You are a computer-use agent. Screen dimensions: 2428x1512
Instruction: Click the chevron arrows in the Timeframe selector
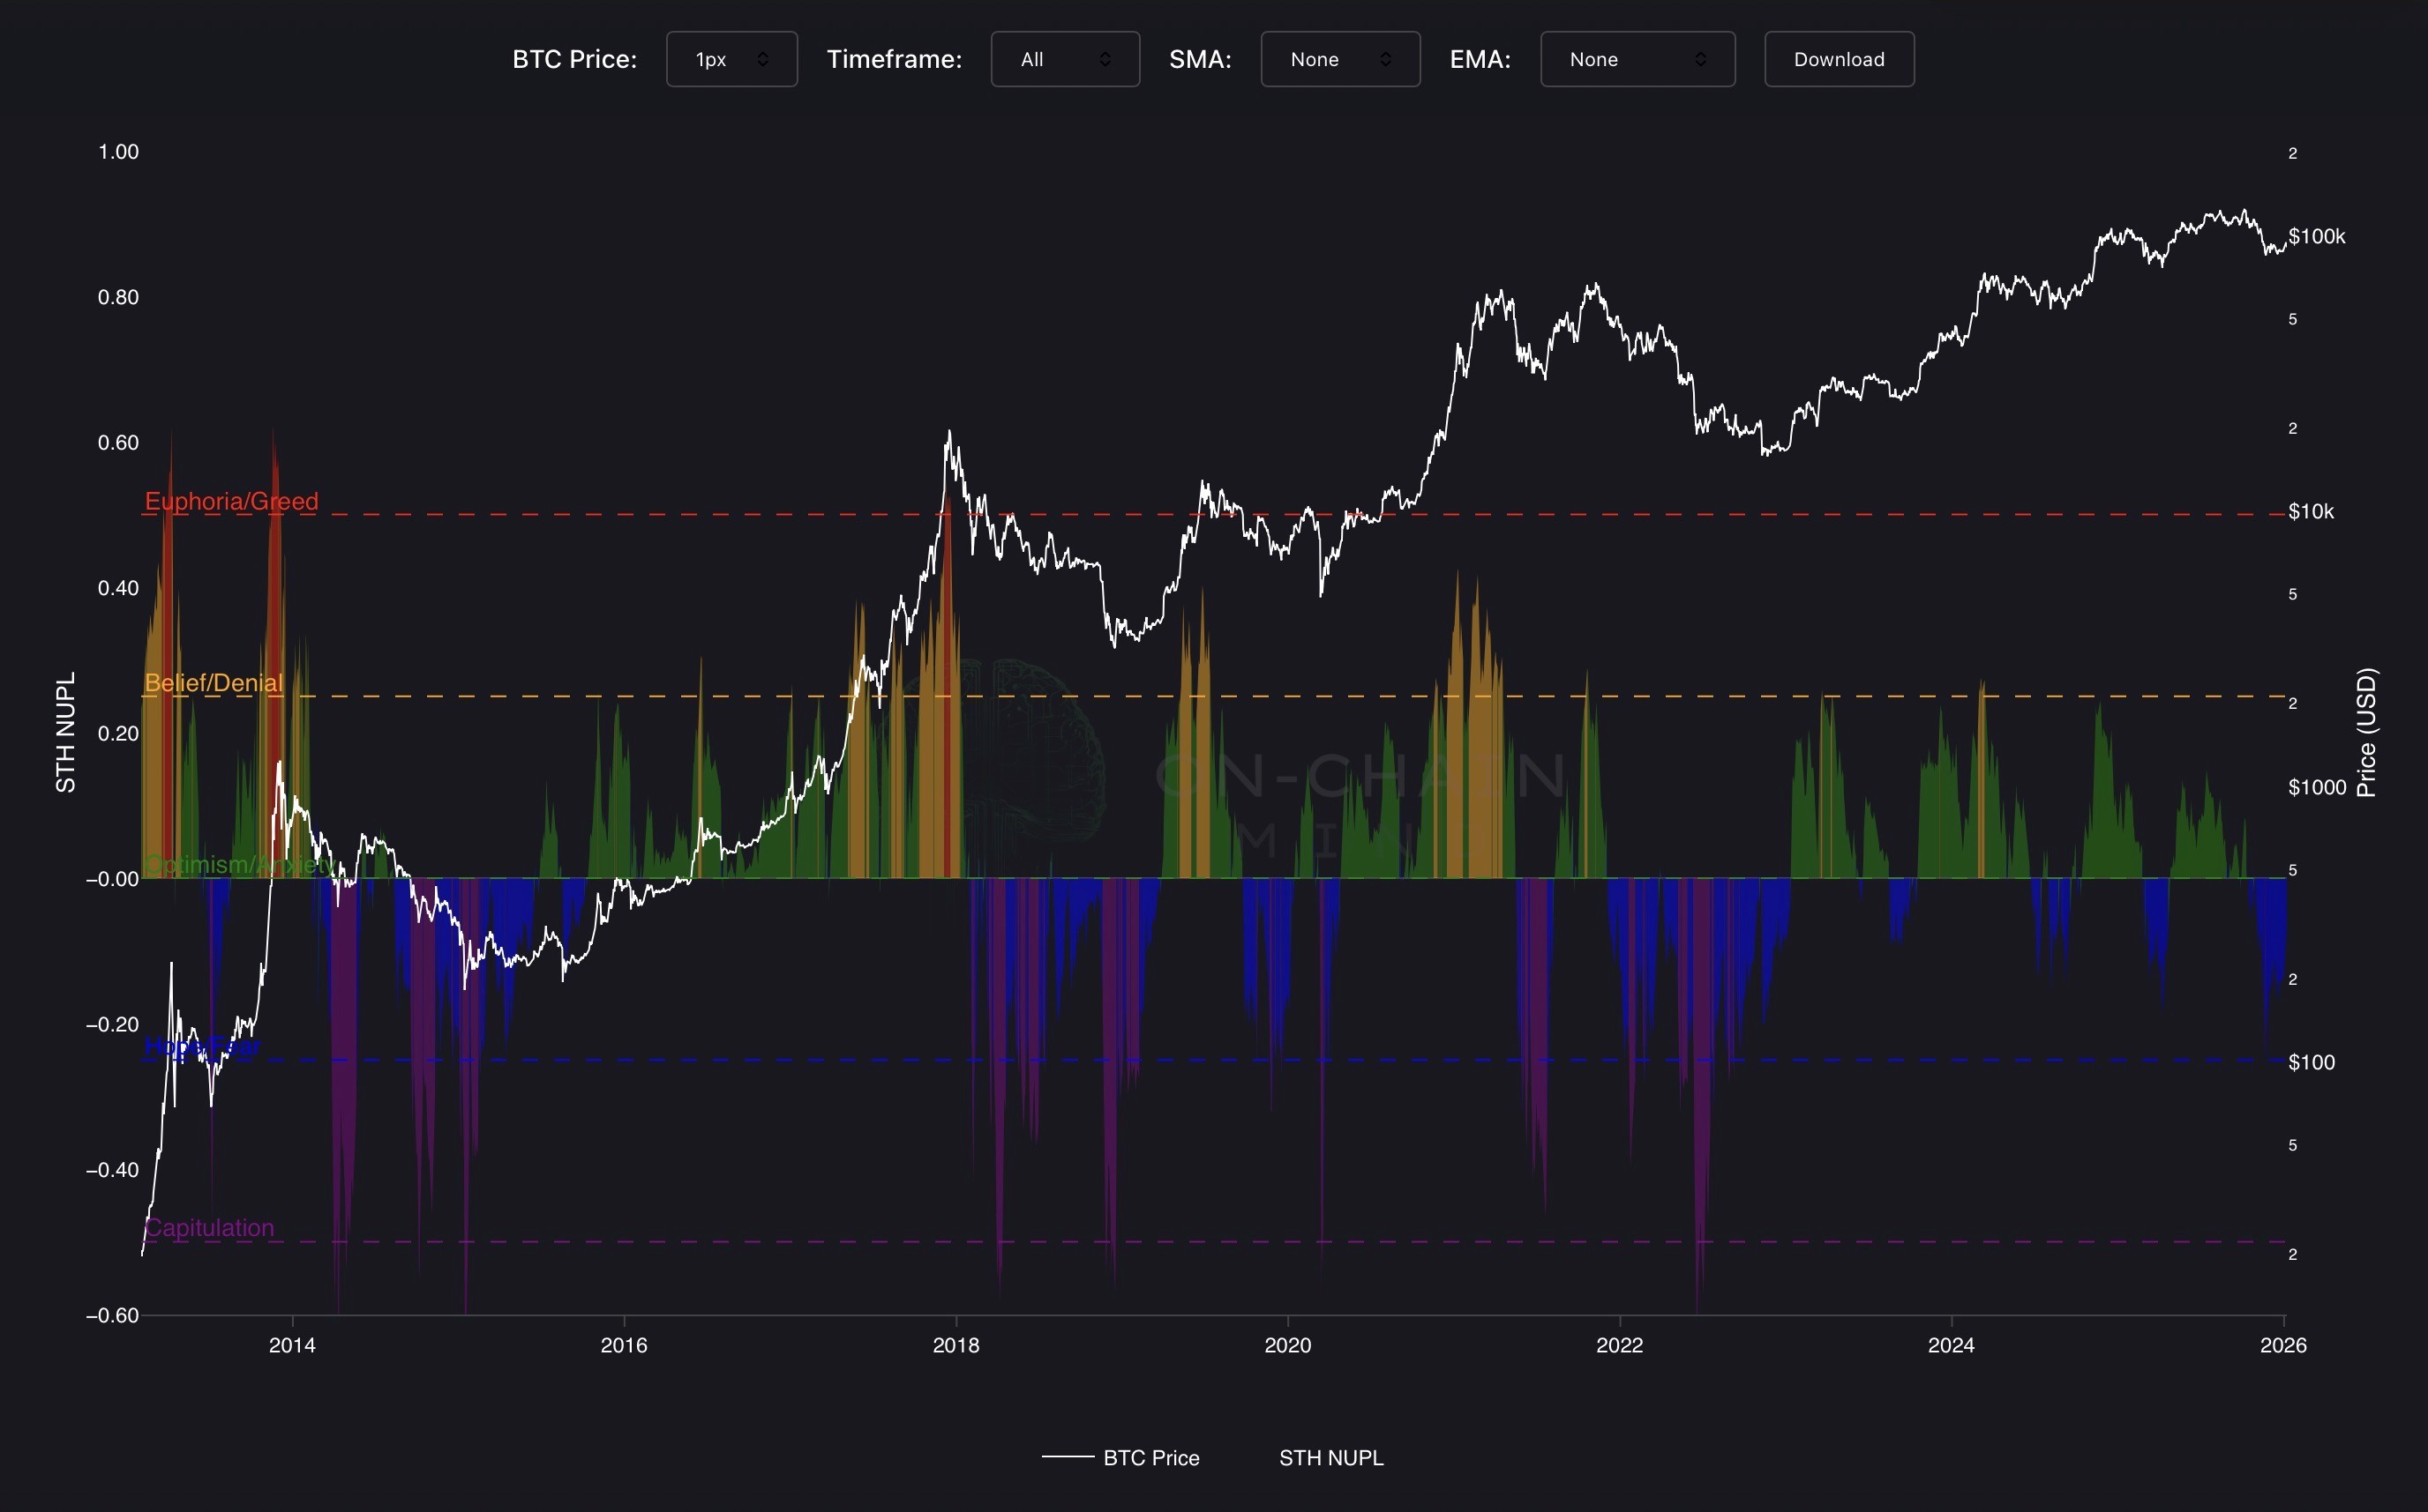coord(1105,59)
